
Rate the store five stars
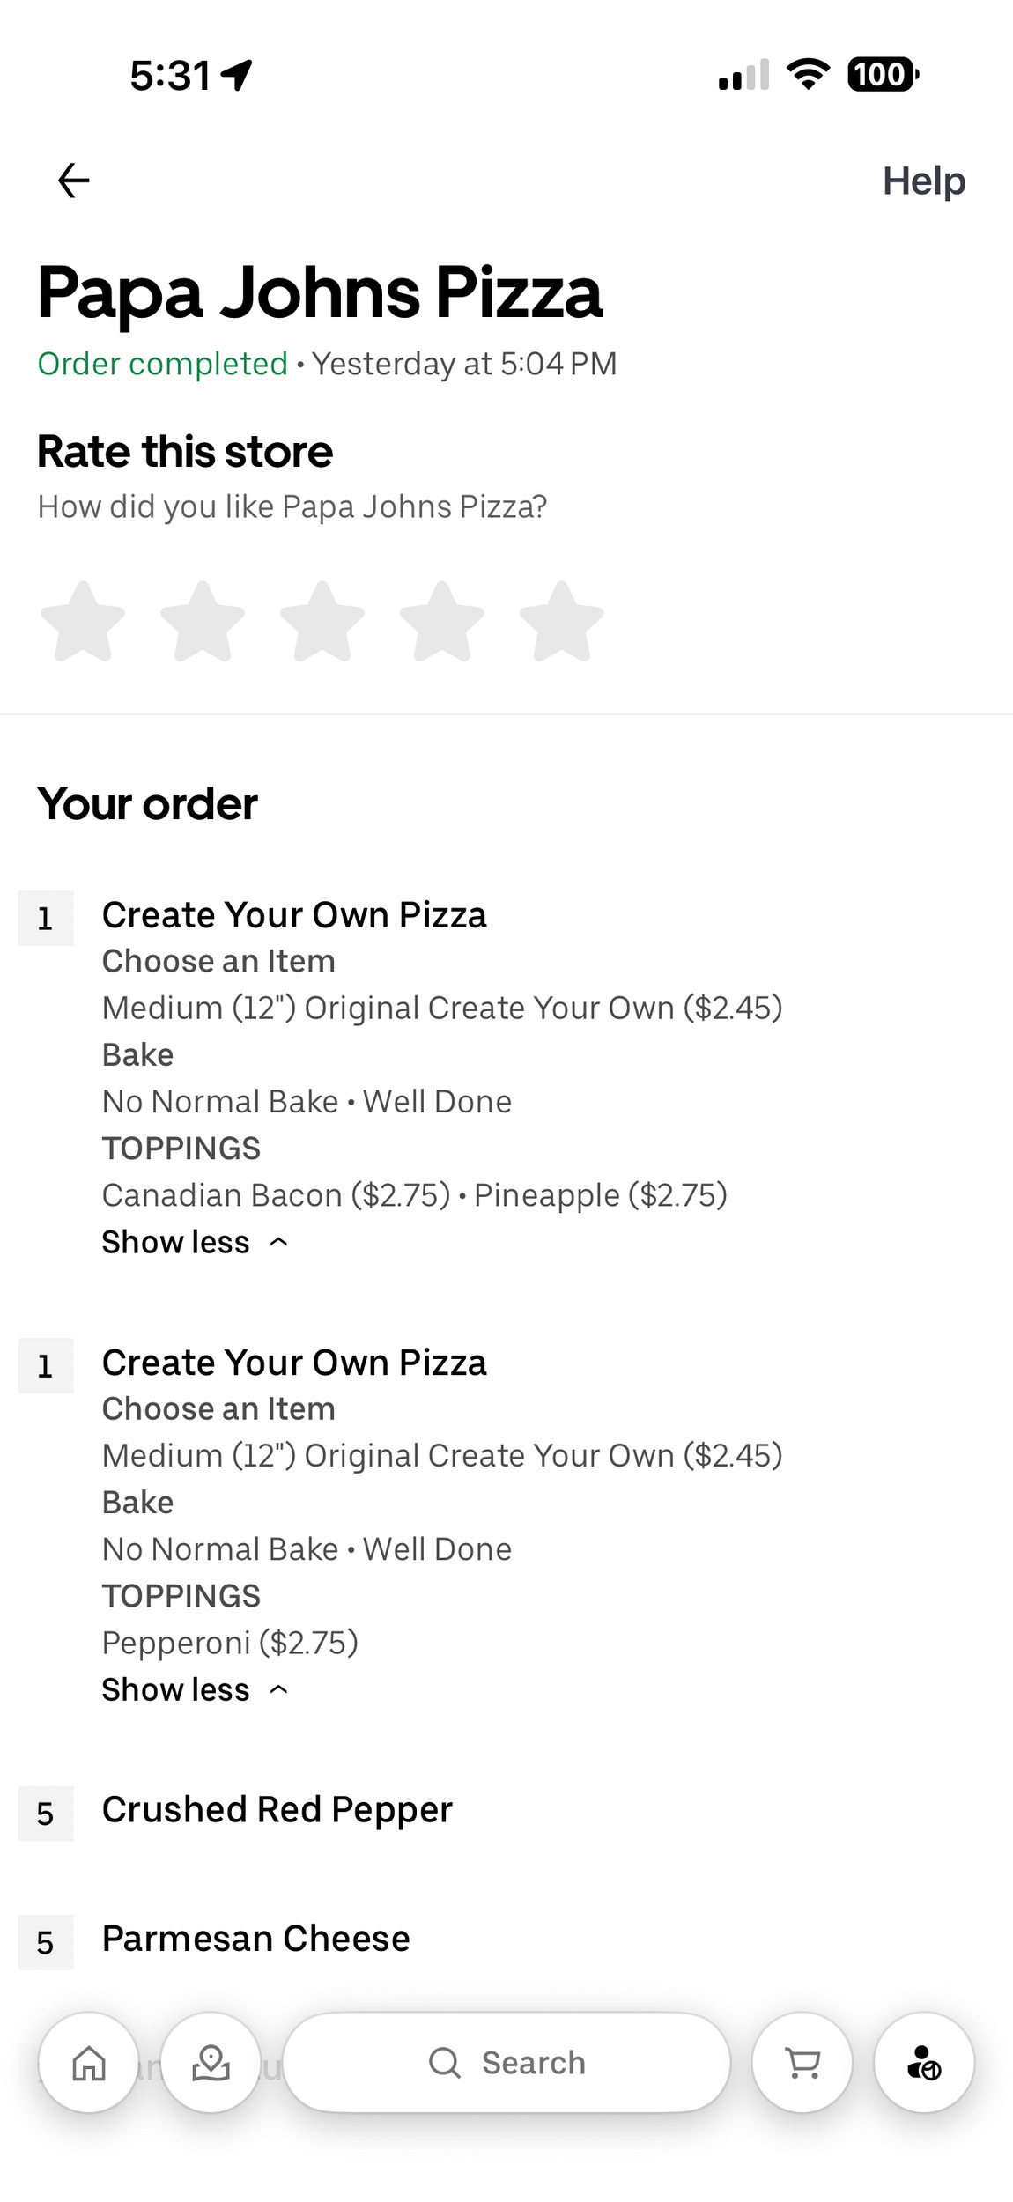pos(561,622)
